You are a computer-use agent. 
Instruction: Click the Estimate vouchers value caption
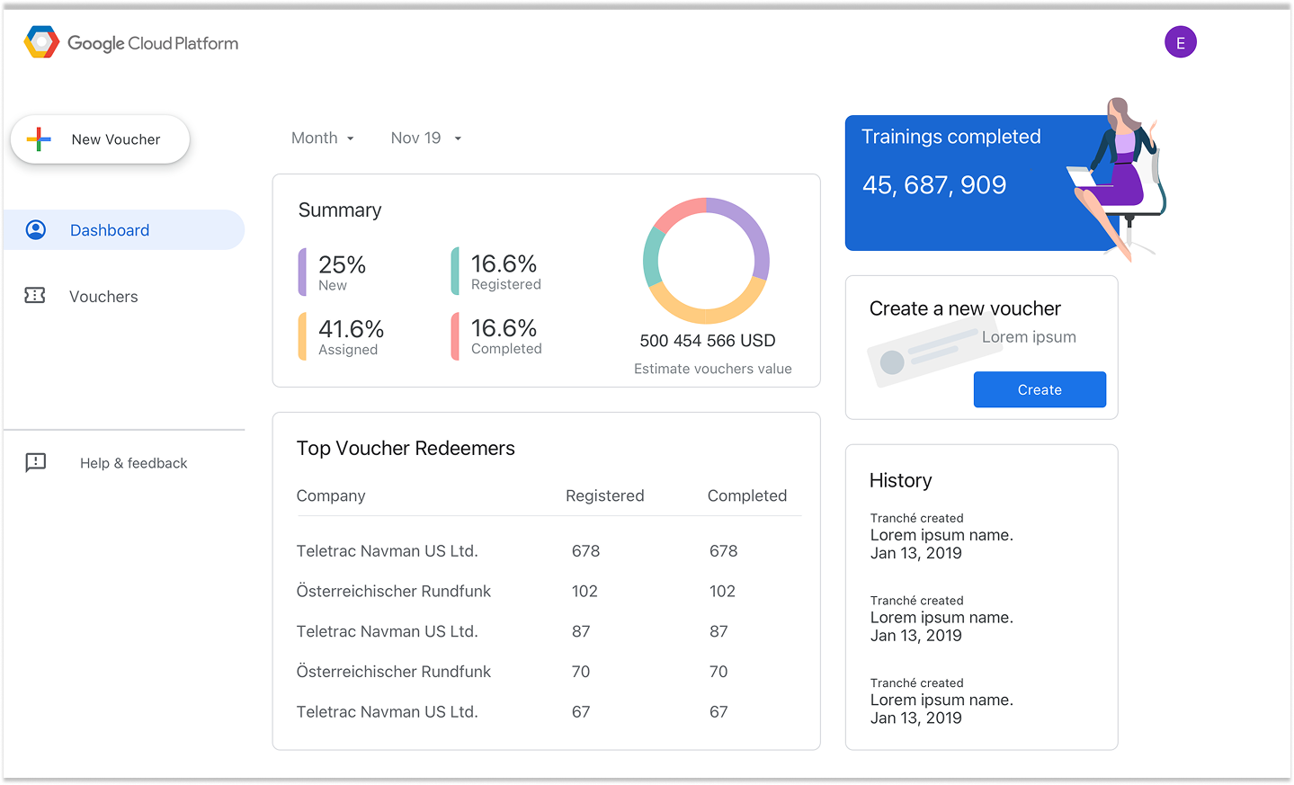pyautogui.click(x=713, y=369)
